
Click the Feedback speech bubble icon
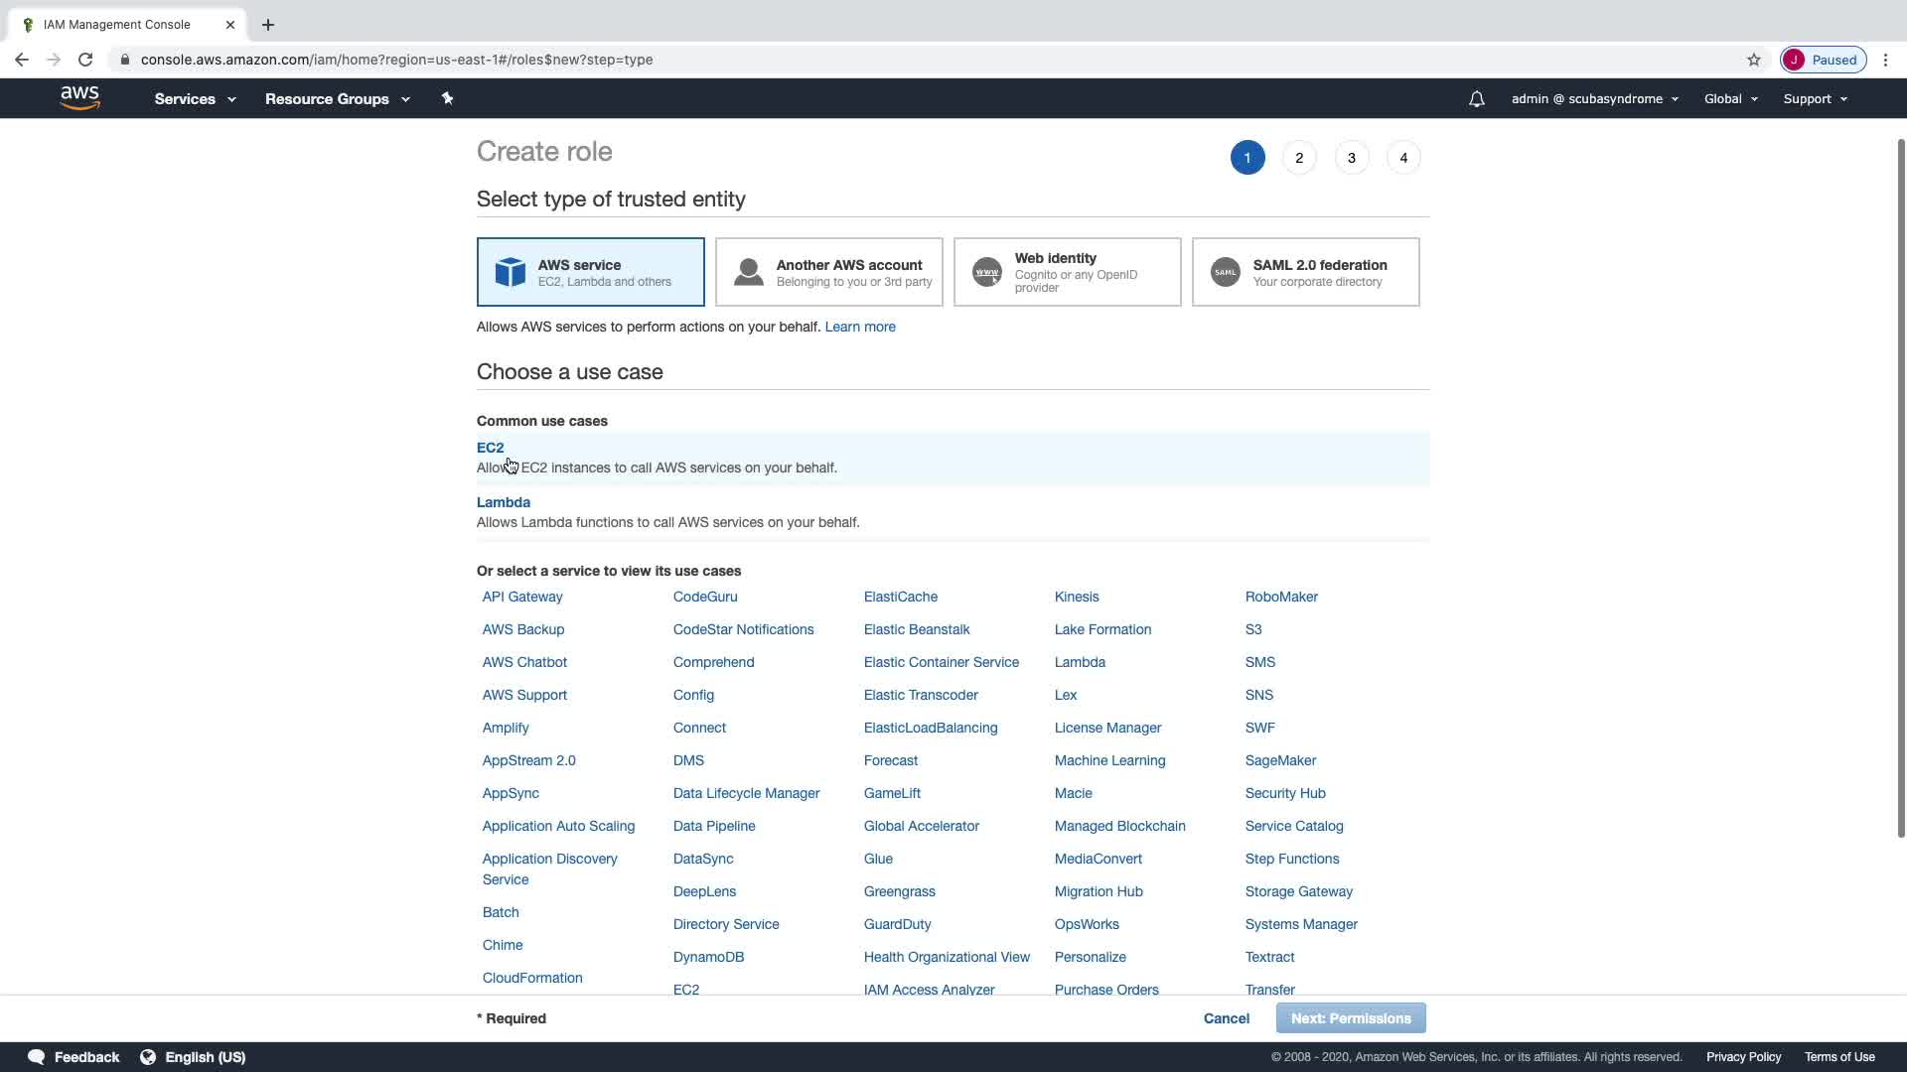[37, 1057]
